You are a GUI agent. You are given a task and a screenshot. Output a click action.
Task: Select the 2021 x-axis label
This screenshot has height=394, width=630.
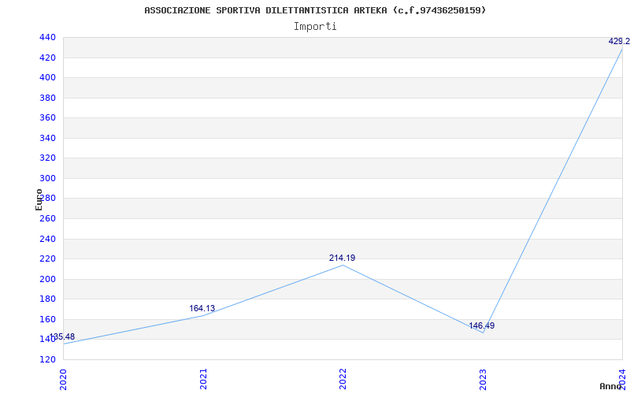pyautogui.click(x=203, y=380)
